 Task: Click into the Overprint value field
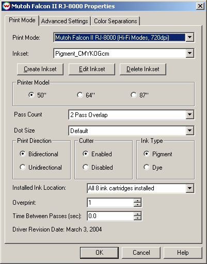[110, 203]
